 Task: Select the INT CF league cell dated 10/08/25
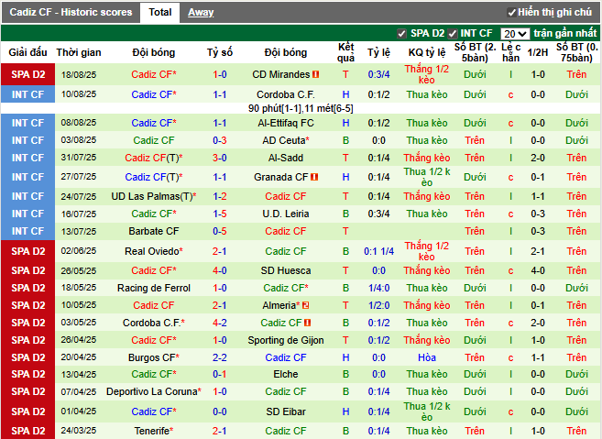28,94
